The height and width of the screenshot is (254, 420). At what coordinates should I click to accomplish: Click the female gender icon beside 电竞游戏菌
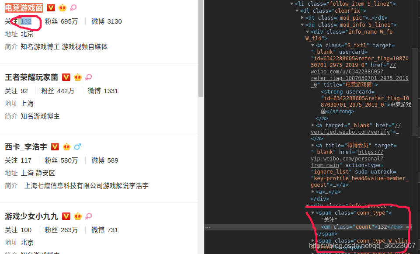[73, 8]
